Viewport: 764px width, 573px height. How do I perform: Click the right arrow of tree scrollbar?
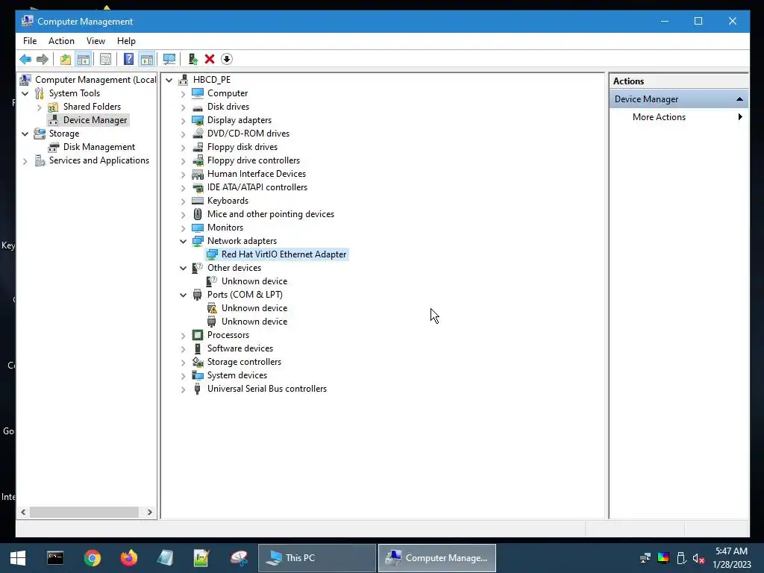pos(149,512)
